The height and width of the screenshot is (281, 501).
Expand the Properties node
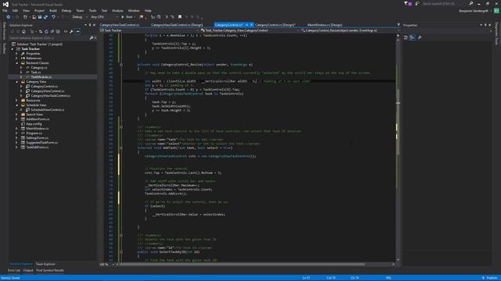(x=17, y=54)
